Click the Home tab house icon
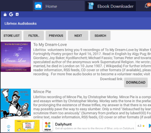 (x=38, y=6)
